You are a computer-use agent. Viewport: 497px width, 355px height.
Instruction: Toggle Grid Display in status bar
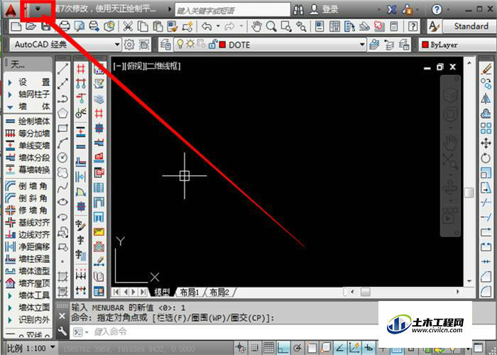pos(269,348)
